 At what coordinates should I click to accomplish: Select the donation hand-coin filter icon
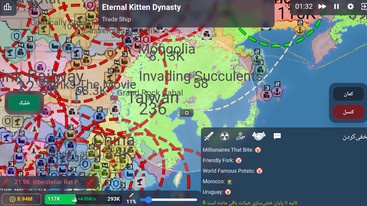tap(240, 136)
